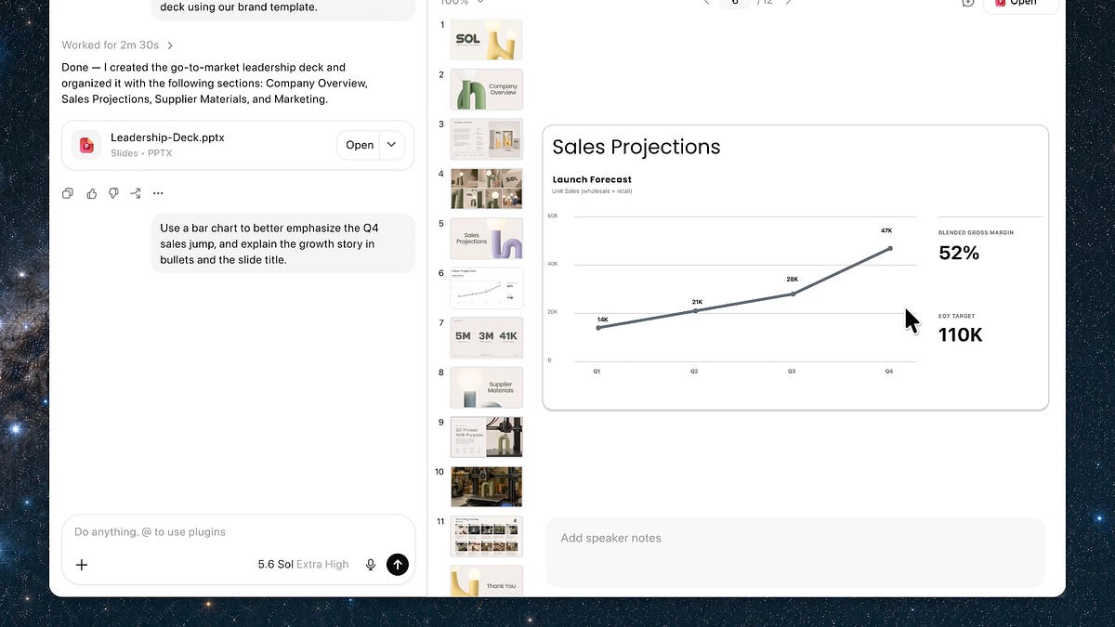Click the '47K' data label on chart

(x=886, y=230)
